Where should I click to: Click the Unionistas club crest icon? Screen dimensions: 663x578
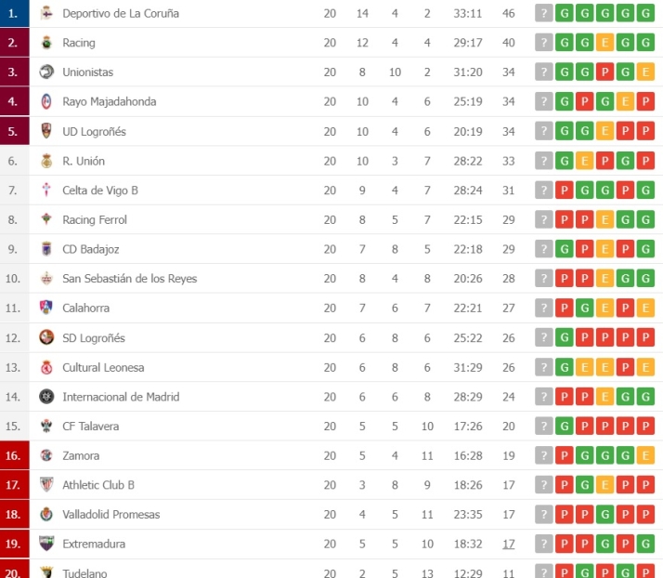[46, 72]
